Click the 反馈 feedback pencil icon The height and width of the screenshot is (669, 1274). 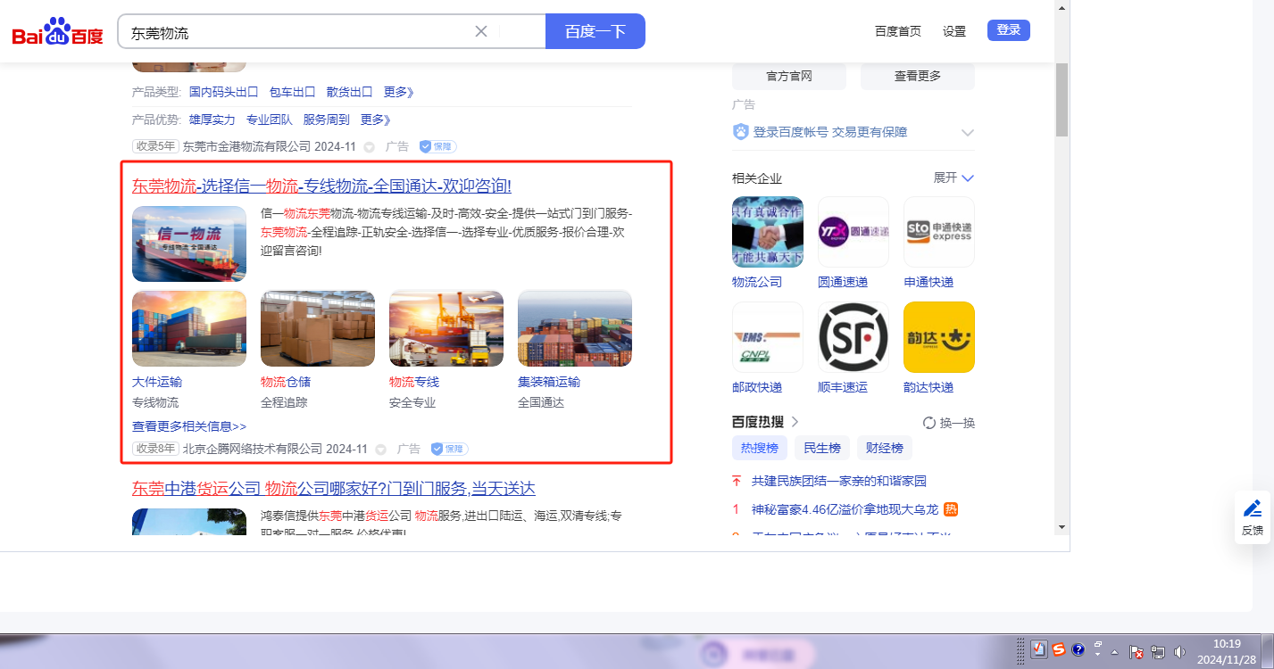click(x=1253, y=509)
